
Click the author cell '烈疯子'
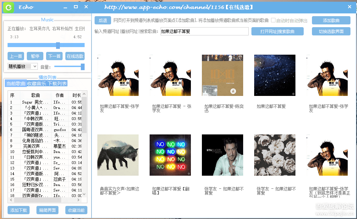click(x=60, y=179)
